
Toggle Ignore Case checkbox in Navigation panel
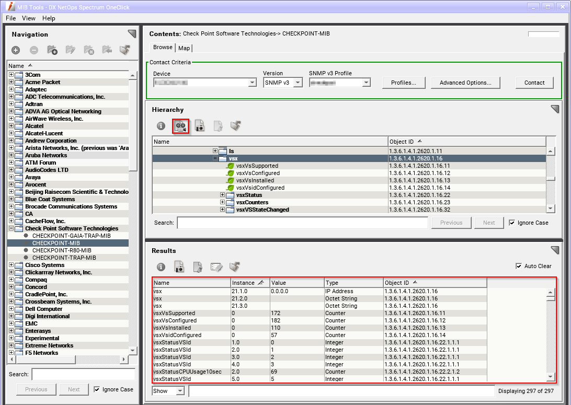pyautogui.click(x=97, y=389)
